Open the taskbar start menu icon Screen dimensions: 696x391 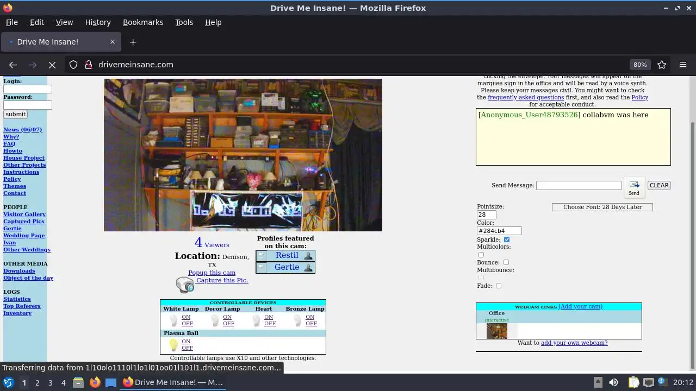pyautogui.click(x=9, y=382)
